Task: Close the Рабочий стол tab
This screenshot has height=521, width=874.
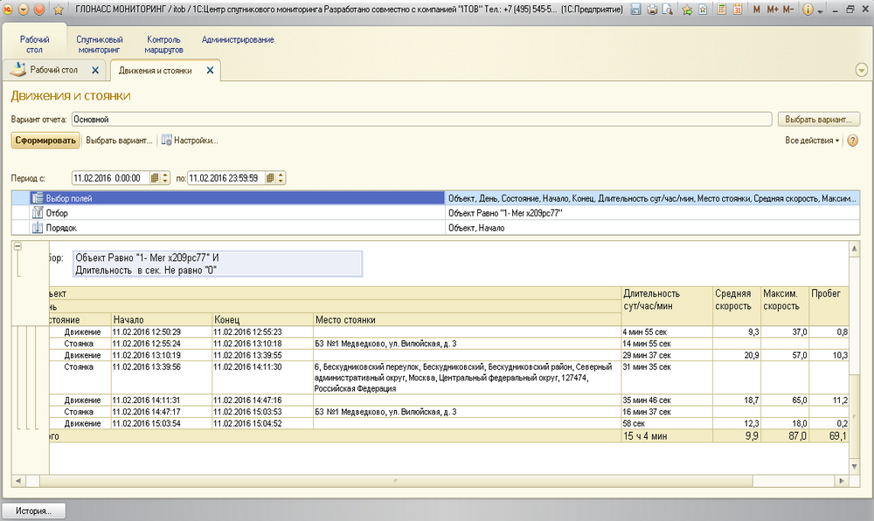Action: point(95,70)
